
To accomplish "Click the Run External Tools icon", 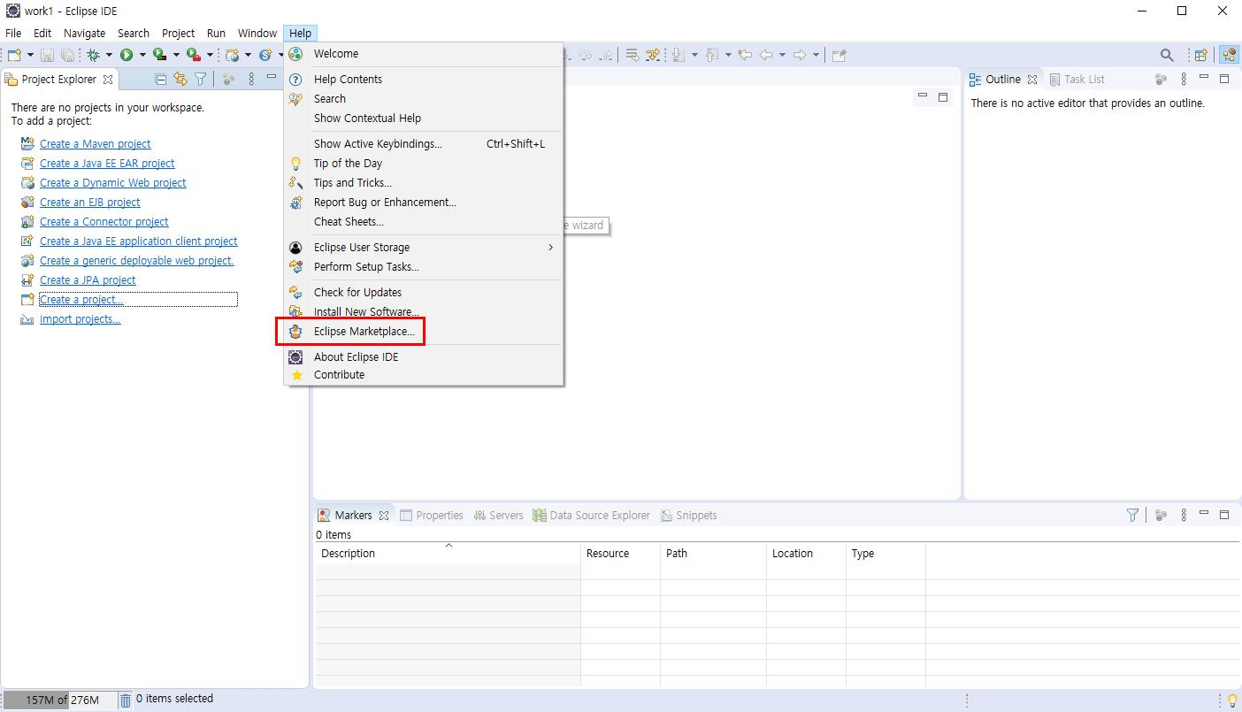I will [193, 55].
